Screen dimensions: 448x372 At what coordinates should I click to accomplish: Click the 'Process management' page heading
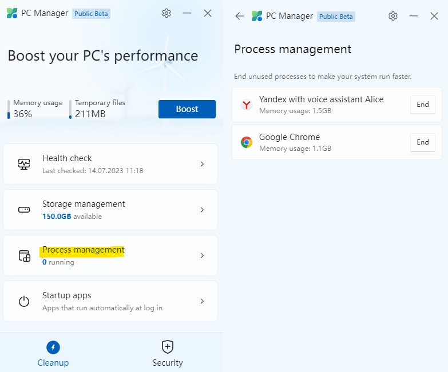pos(292,49)
